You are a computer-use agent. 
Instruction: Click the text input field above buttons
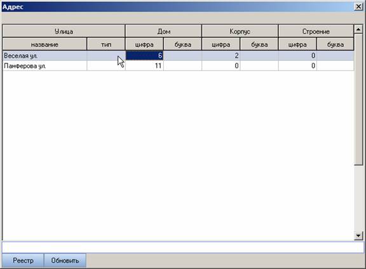point(183,247)
